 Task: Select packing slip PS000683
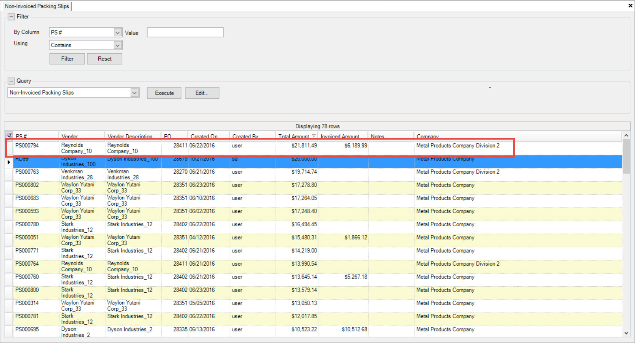point(27,198)
